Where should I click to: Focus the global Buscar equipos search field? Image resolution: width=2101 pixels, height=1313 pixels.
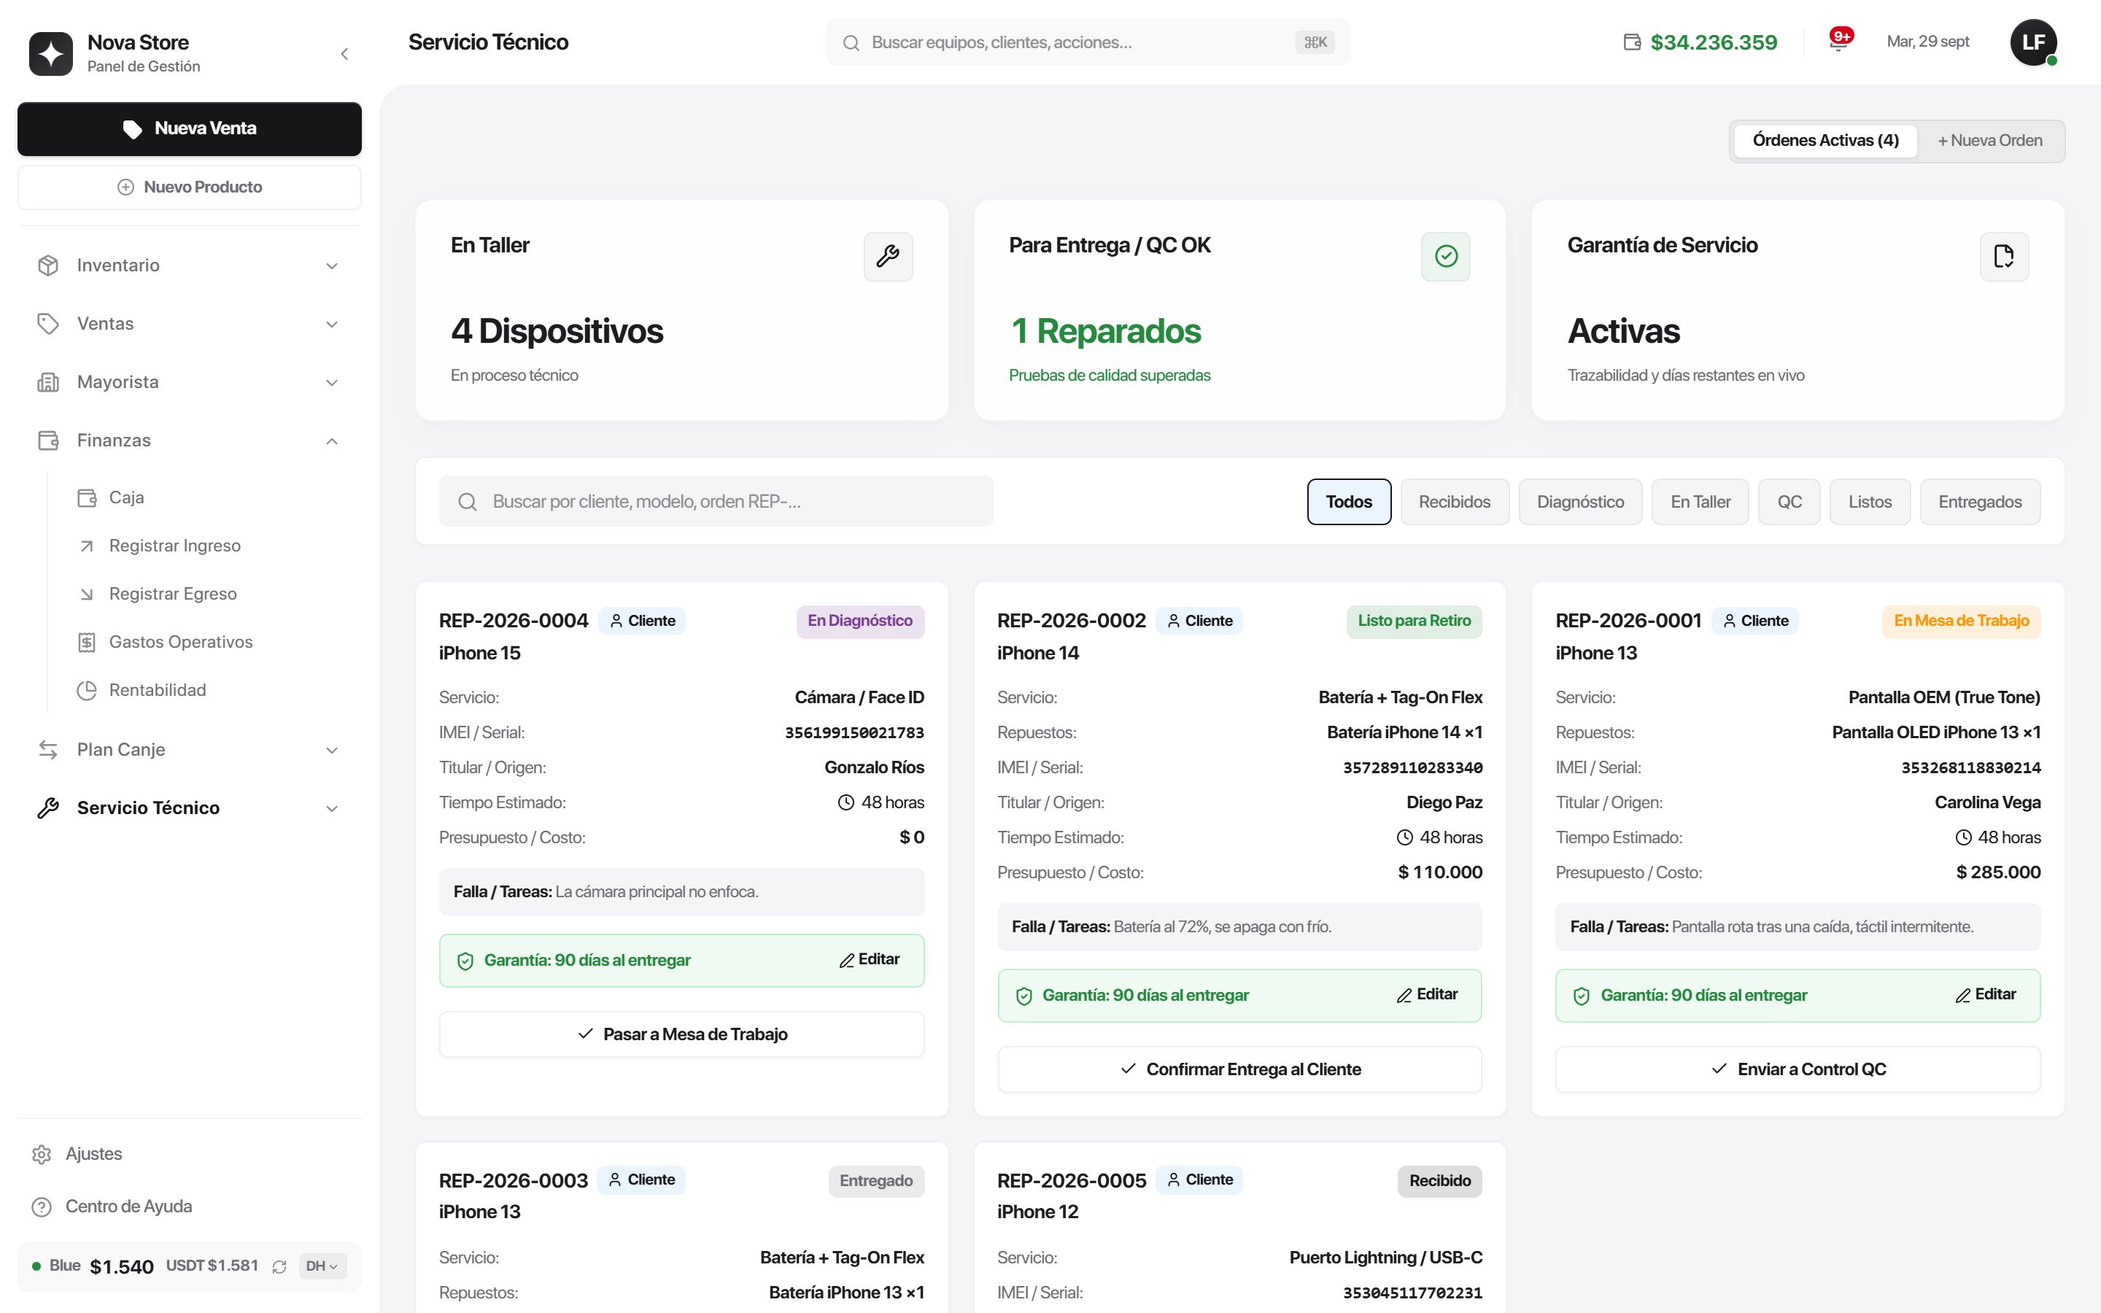[x=1088, y=42]
